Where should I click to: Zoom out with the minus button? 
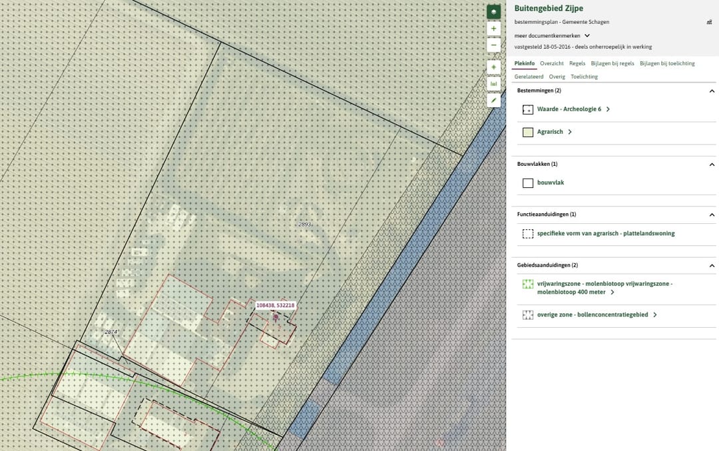click(493, 45)
